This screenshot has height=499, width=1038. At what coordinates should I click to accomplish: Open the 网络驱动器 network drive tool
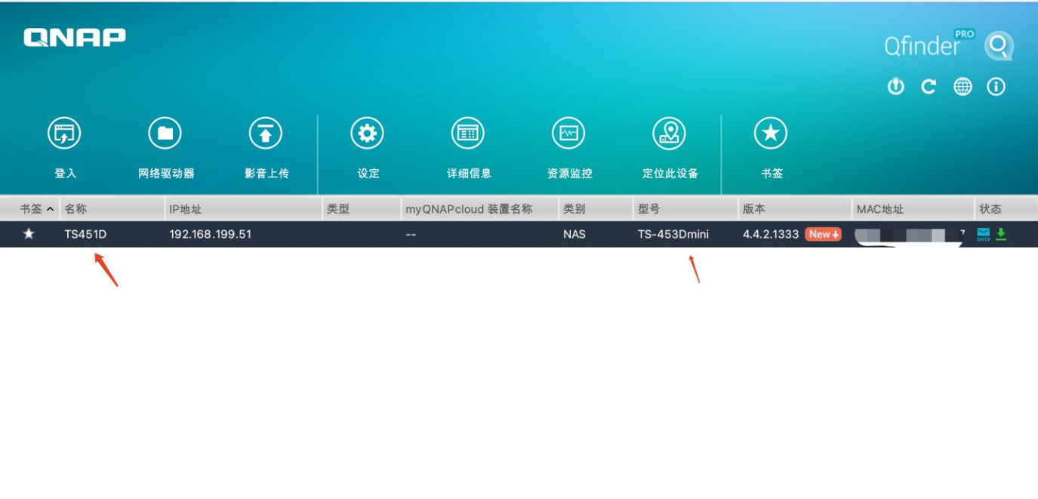[165, 134]
